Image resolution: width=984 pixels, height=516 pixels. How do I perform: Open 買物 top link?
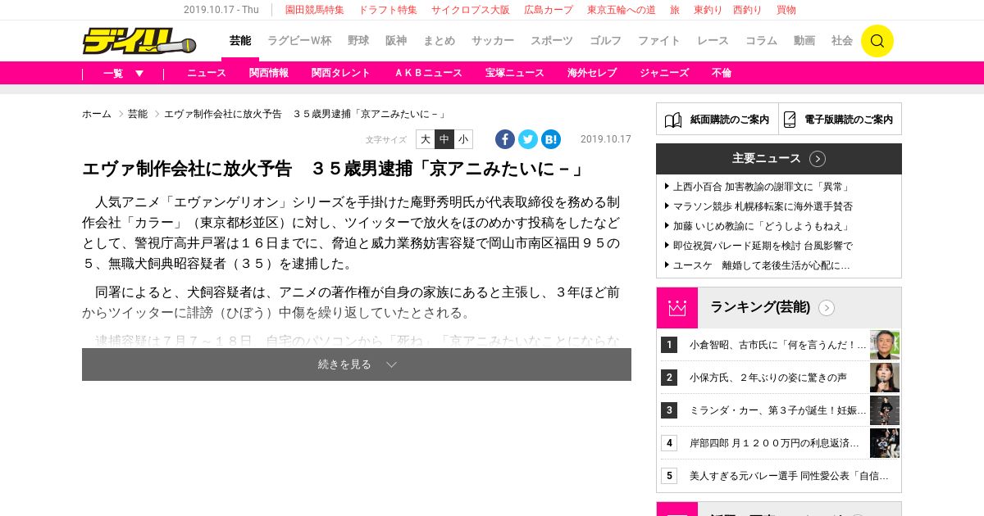coord(786,10)
